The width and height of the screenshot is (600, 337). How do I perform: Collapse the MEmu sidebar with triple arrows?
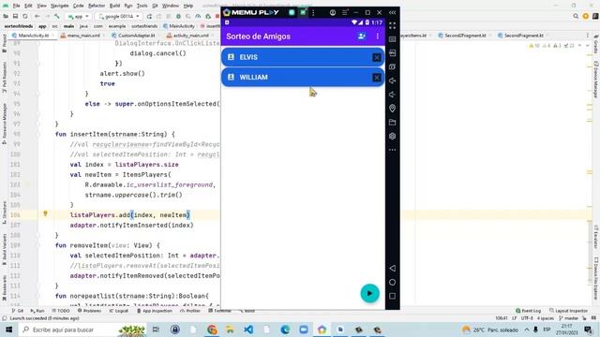[392, 12]
